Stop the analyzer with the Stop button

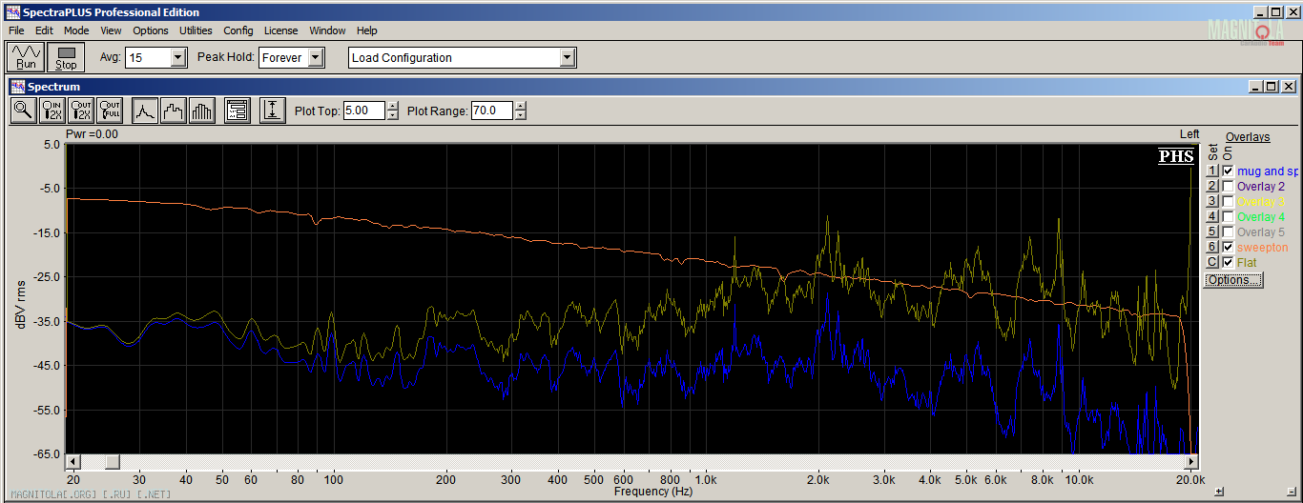pyautogui.click(x=66, y=57)
